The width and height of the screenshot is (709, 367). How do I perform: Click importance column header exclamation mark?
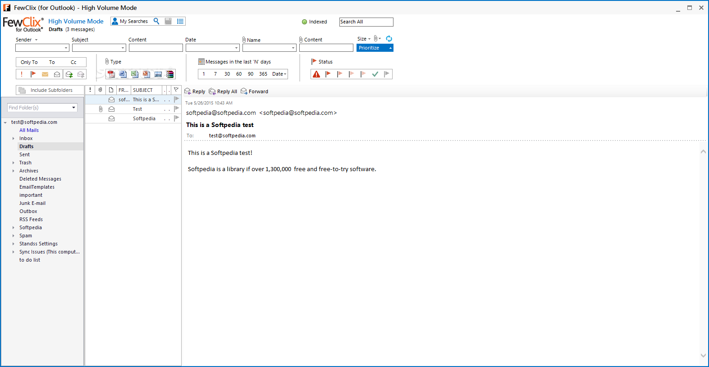coord(90,90)
